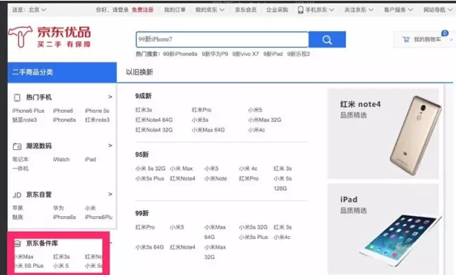The height and width of the screenshot is (275, 456).
Task: Open the shopping cart icon
Action: [x=406, y=39]
